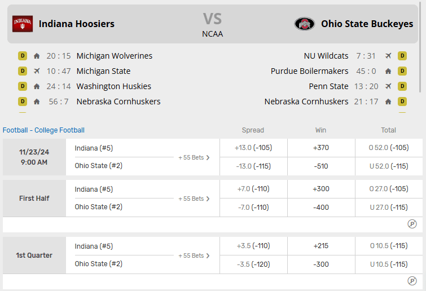Click the home icon beside Washington Huskies
This screenshot has width=426, height=291.
click(x=37, y=86)
